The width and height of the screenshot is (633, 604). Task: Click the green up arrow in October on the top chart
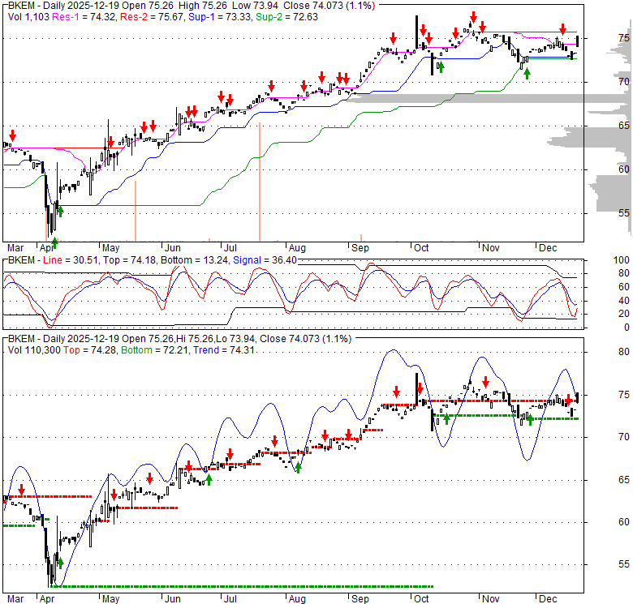441,67
